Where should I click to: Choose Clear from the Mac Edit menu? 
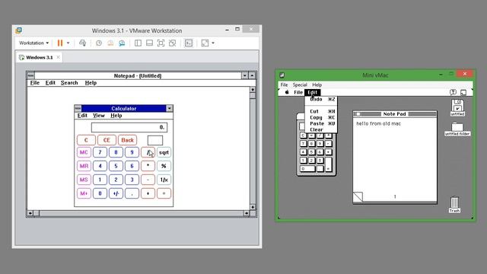[321, 129]
